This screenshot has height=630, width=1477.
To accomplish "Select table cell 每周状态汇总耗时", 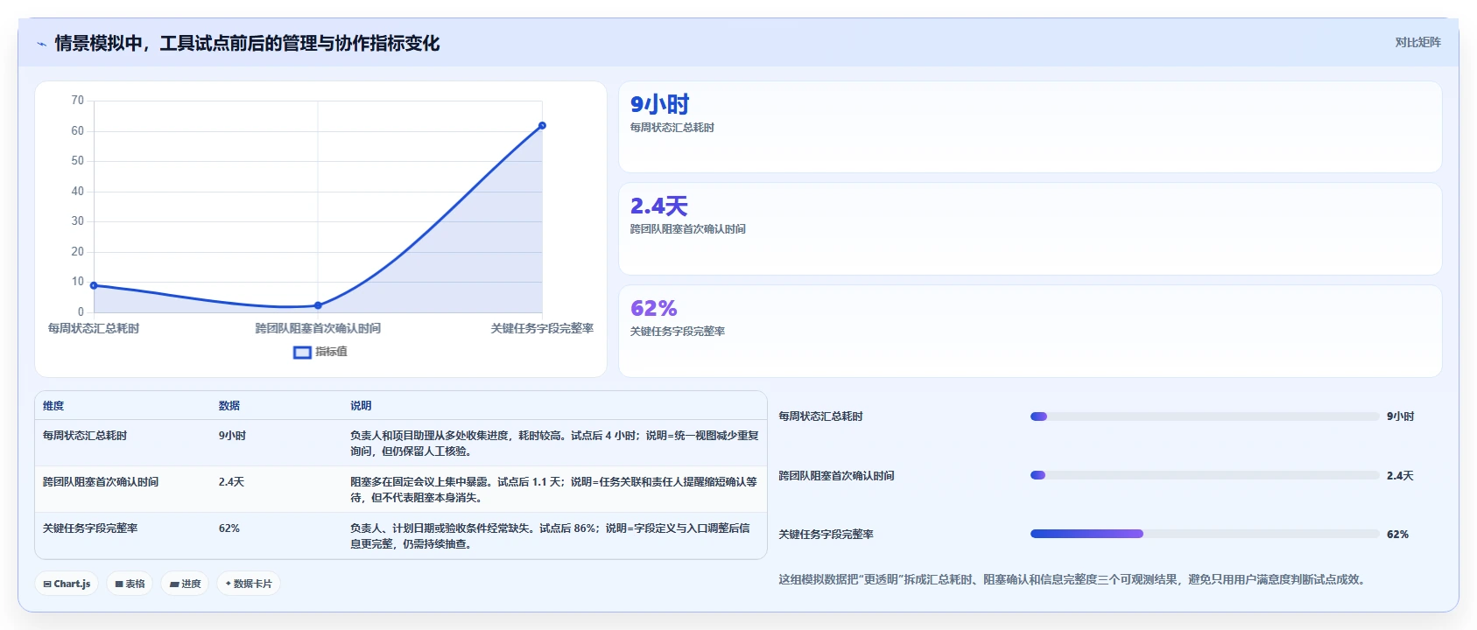I will [85, 436].
